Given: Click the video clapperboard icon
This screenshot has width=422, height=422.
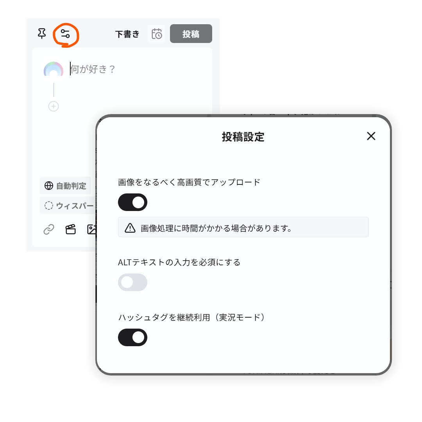Looking at the screenshot, I should [70, 229].
